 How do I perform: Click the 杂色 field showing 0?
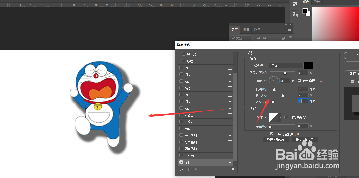pyautogui.click(x=303, y=126)
